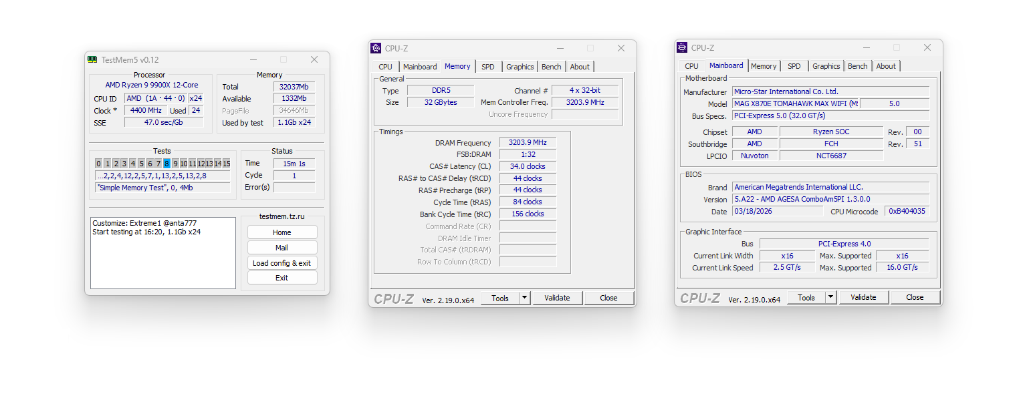Viewport: 1023px width, 414px height.
Task: Click the test log area in TestMem5
Action: pos(162,252)
